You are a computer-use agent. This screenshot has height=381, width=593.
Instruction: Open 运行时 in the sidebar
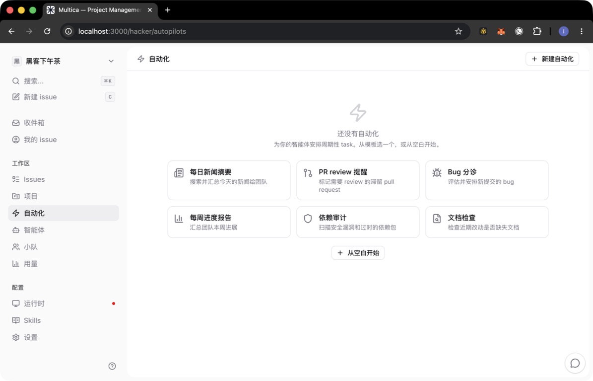(64, 304)
